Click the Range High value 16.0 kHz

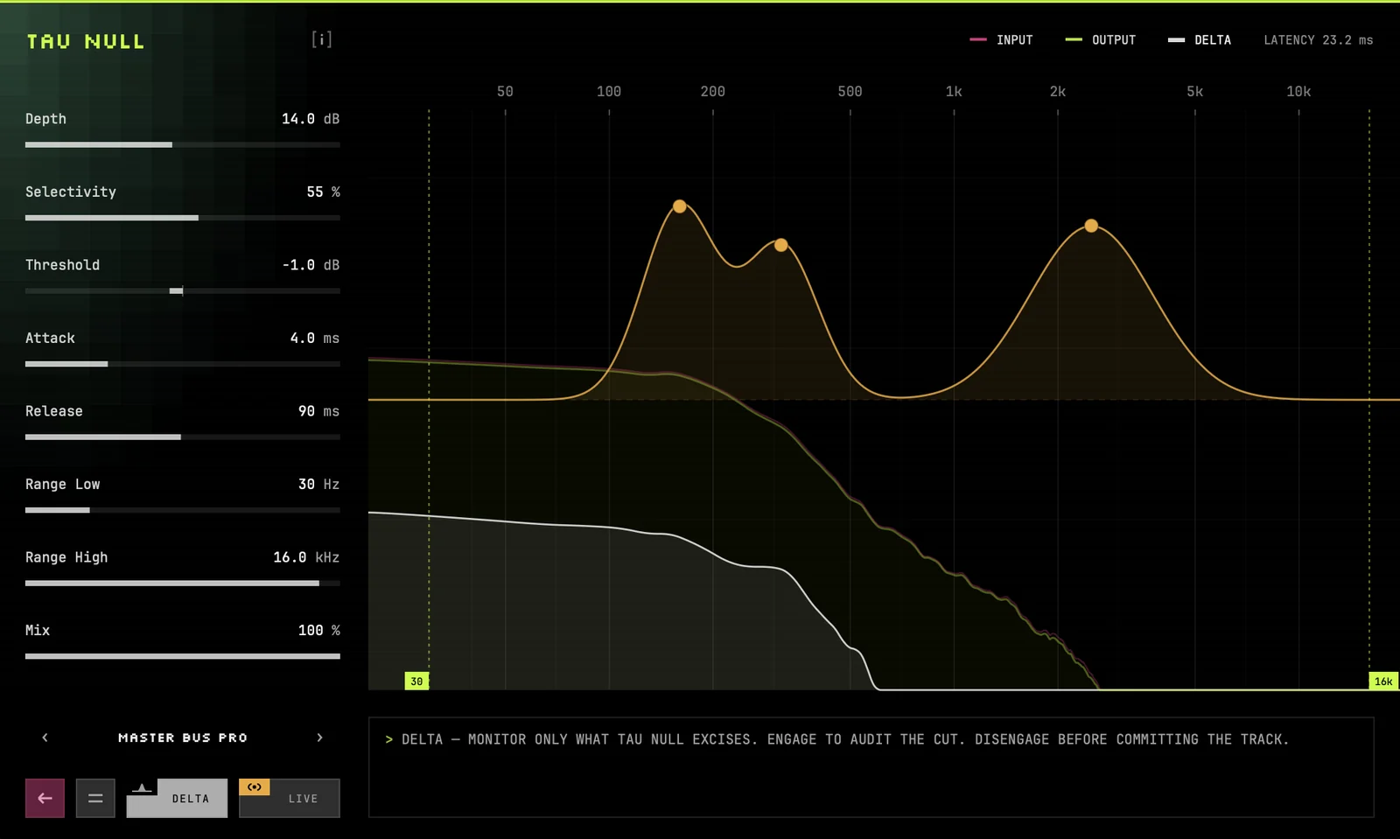pyautogui.click(x=306, y=557)
